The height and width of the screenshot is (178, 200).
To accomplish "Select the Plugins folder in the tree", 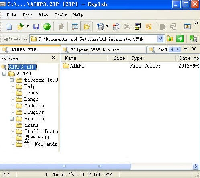I will click(34, 112).
